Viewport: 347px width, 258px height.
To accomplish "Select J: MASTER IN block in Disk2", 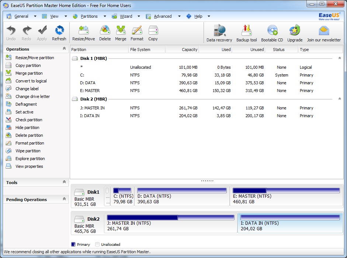I will click(x=171, y=223).
